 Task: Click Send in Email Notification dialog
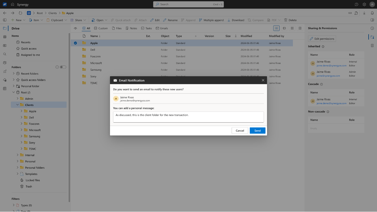[x=257, y=131]
